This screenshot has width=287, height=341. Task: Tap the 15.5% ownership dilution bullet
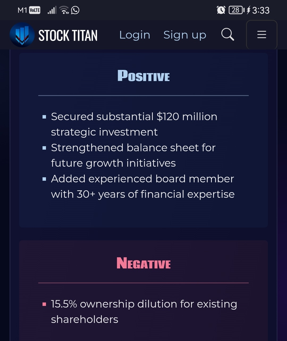144,311
